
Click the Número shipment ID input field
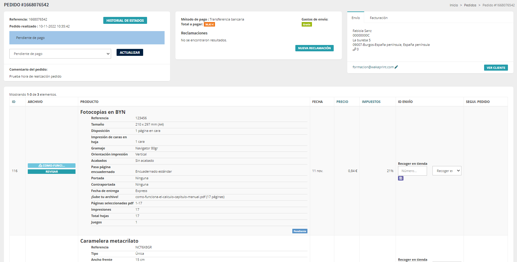point(412,171)
